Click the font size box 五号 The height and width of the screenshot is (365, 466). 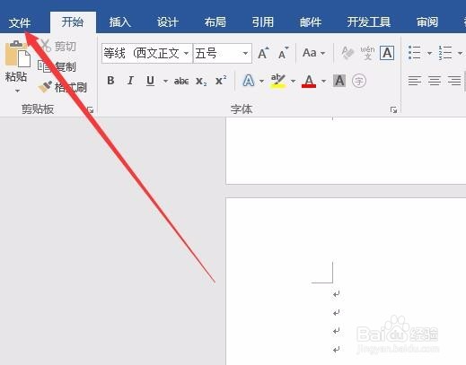217,54
